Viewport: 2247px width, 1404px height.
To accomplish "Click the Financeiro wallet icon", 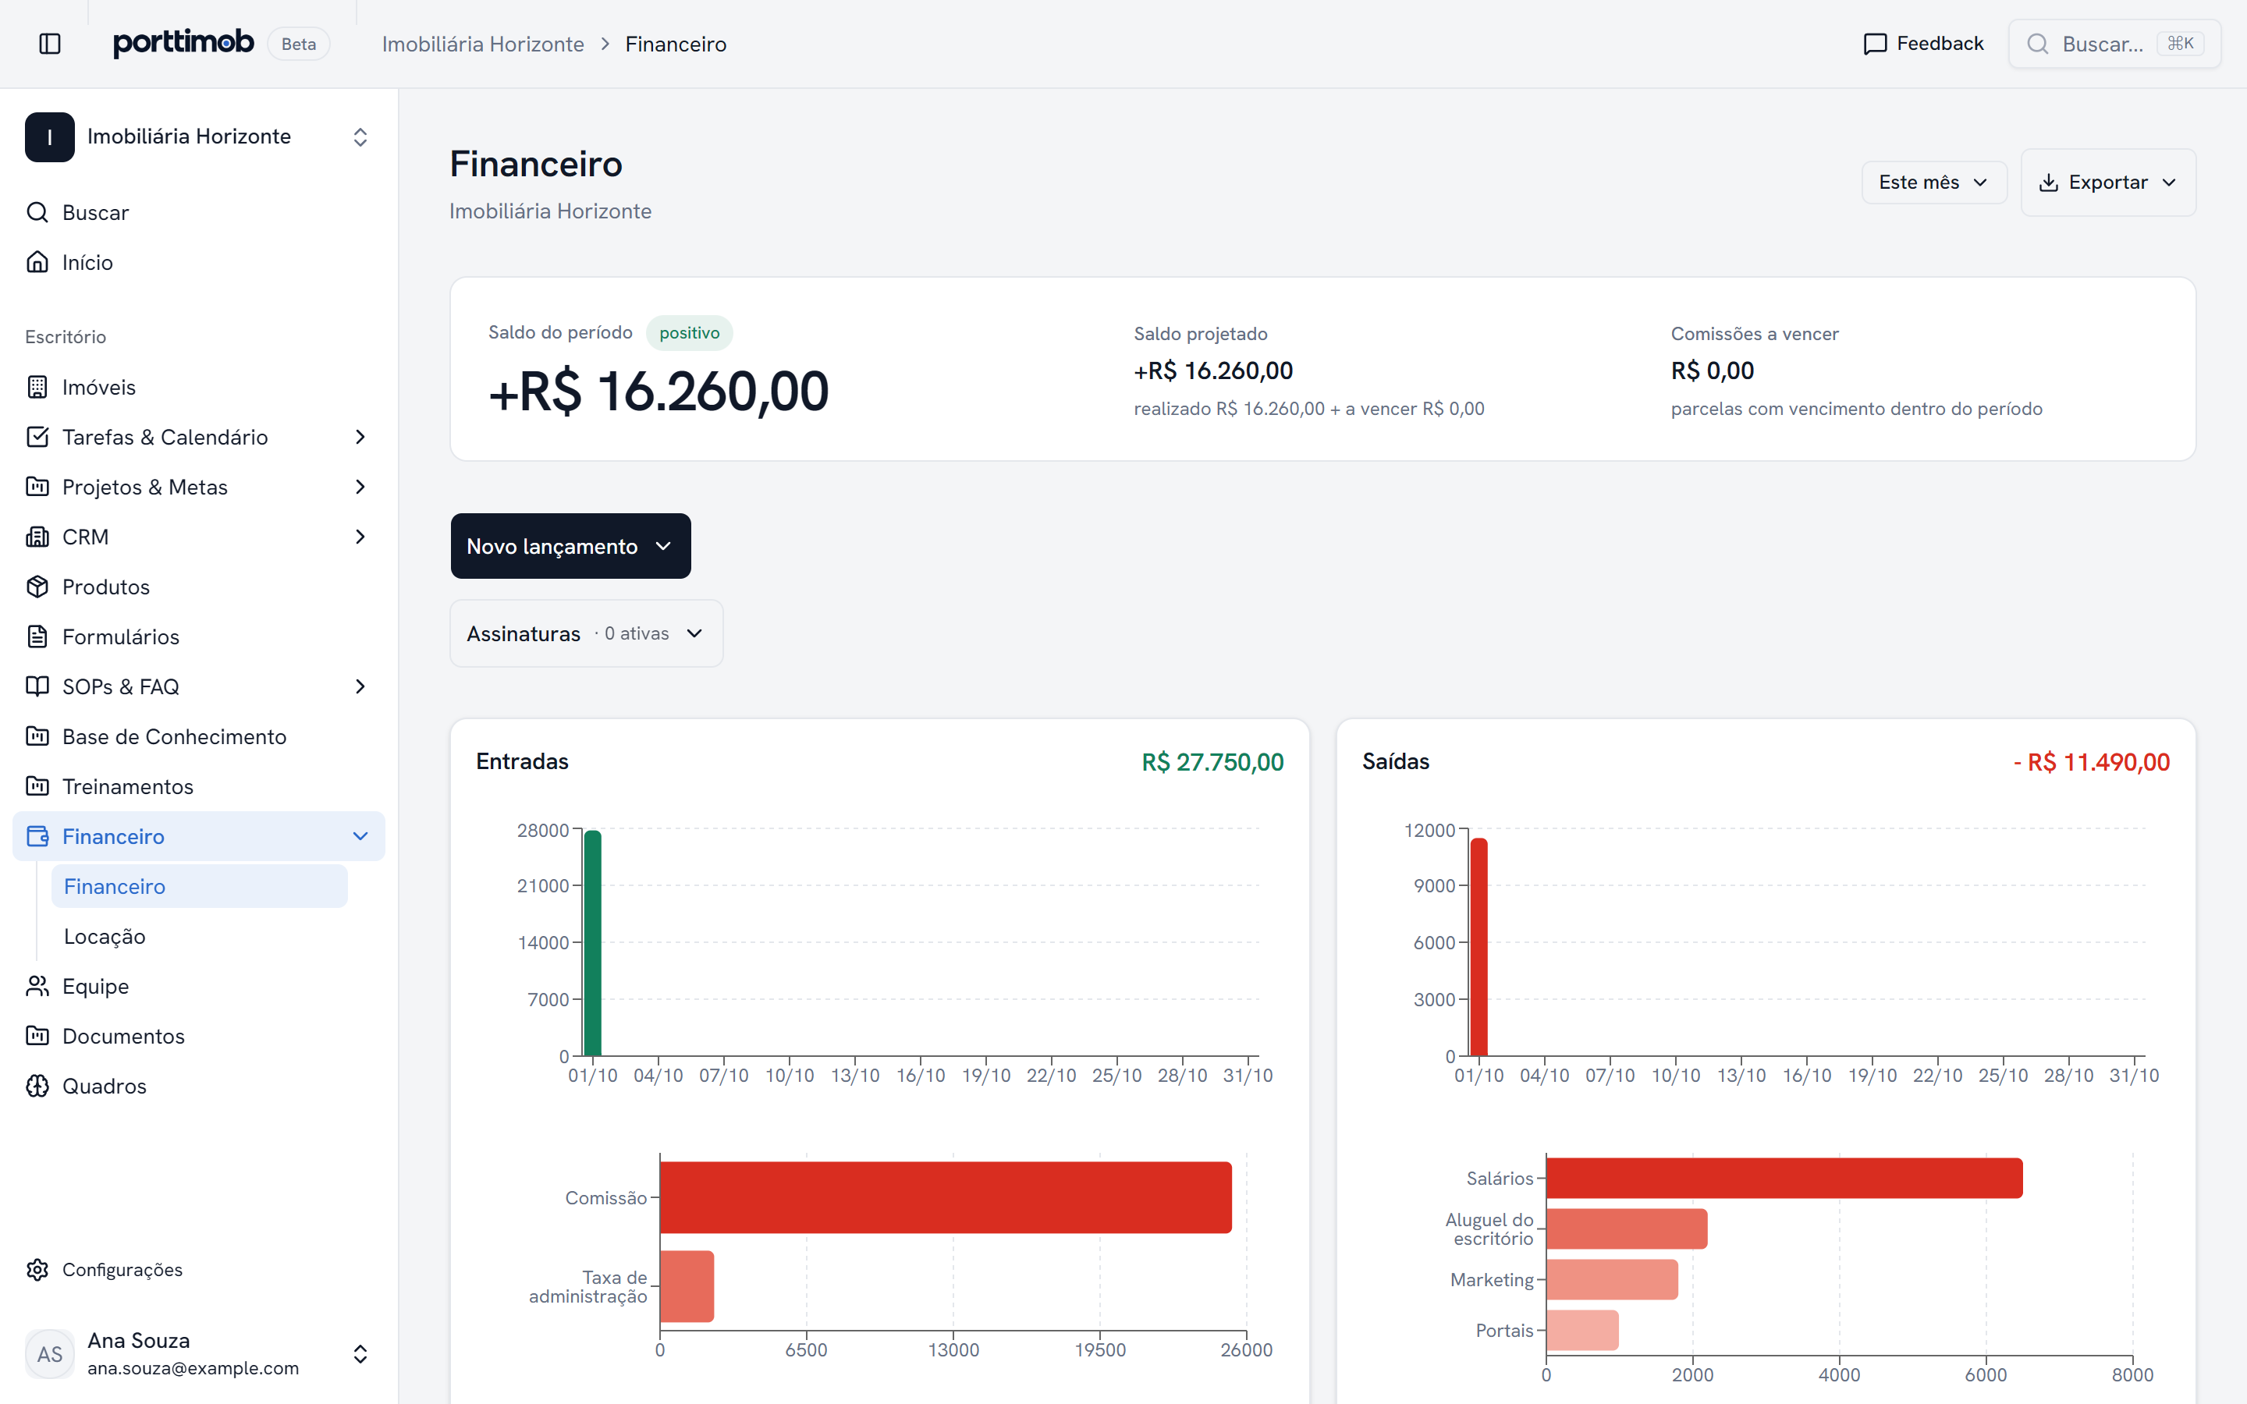I will [37, 835].
